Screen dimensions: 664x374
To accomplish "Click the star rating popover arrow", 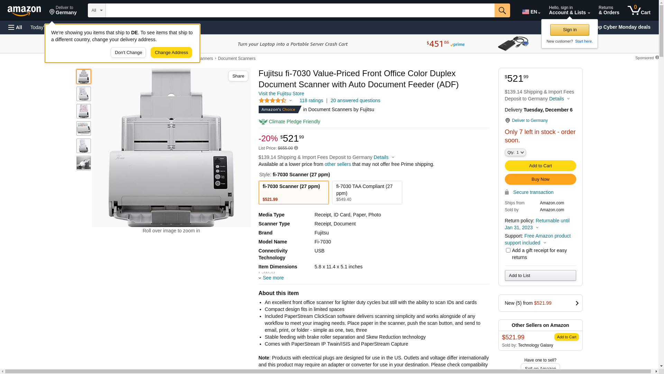I will coord(290,101).
